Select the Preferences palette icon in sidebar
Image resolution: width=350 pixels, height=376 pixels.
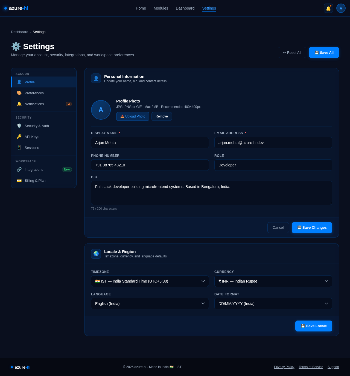coord(19,93)
